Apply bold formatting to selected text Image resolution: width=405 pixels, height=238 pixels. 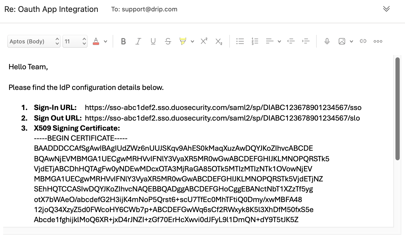point(123,41)
